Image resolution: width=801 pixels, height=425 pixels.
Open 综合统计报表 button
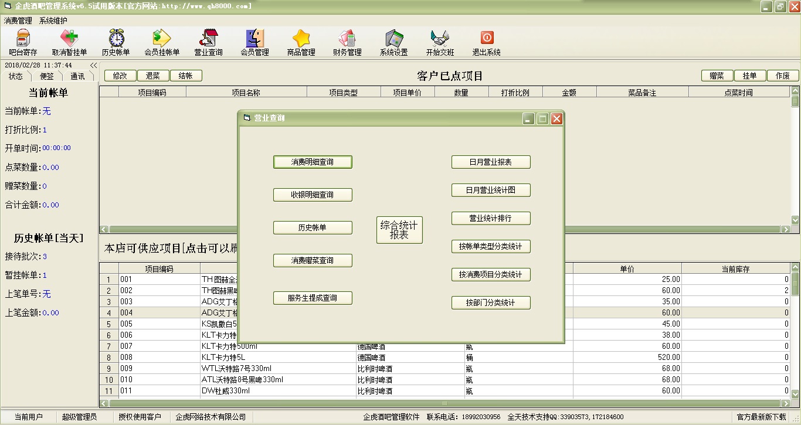tap(399, 230)
